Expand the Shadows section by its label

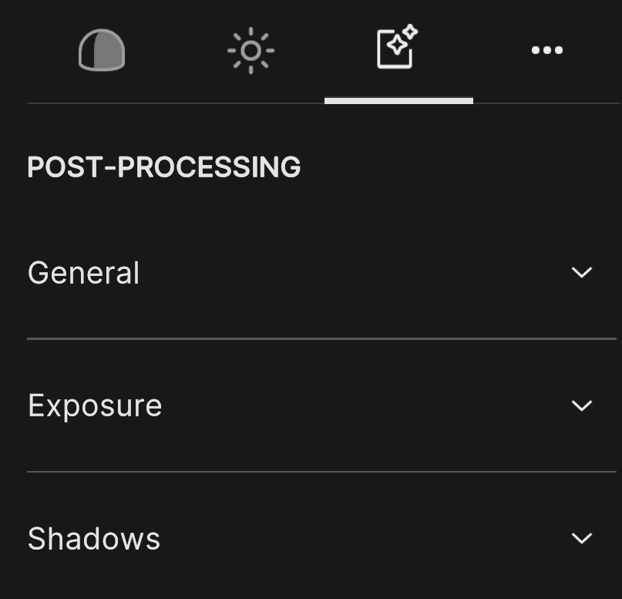(x=94, y=538)
